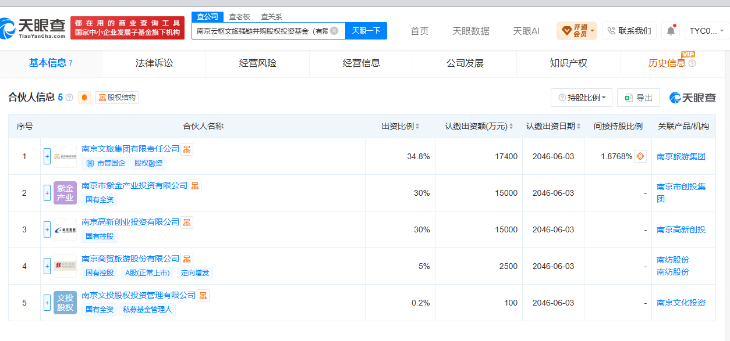Click the 天眼一下 search button
Viewport: 730px width, 341px height.
(366, 31)
